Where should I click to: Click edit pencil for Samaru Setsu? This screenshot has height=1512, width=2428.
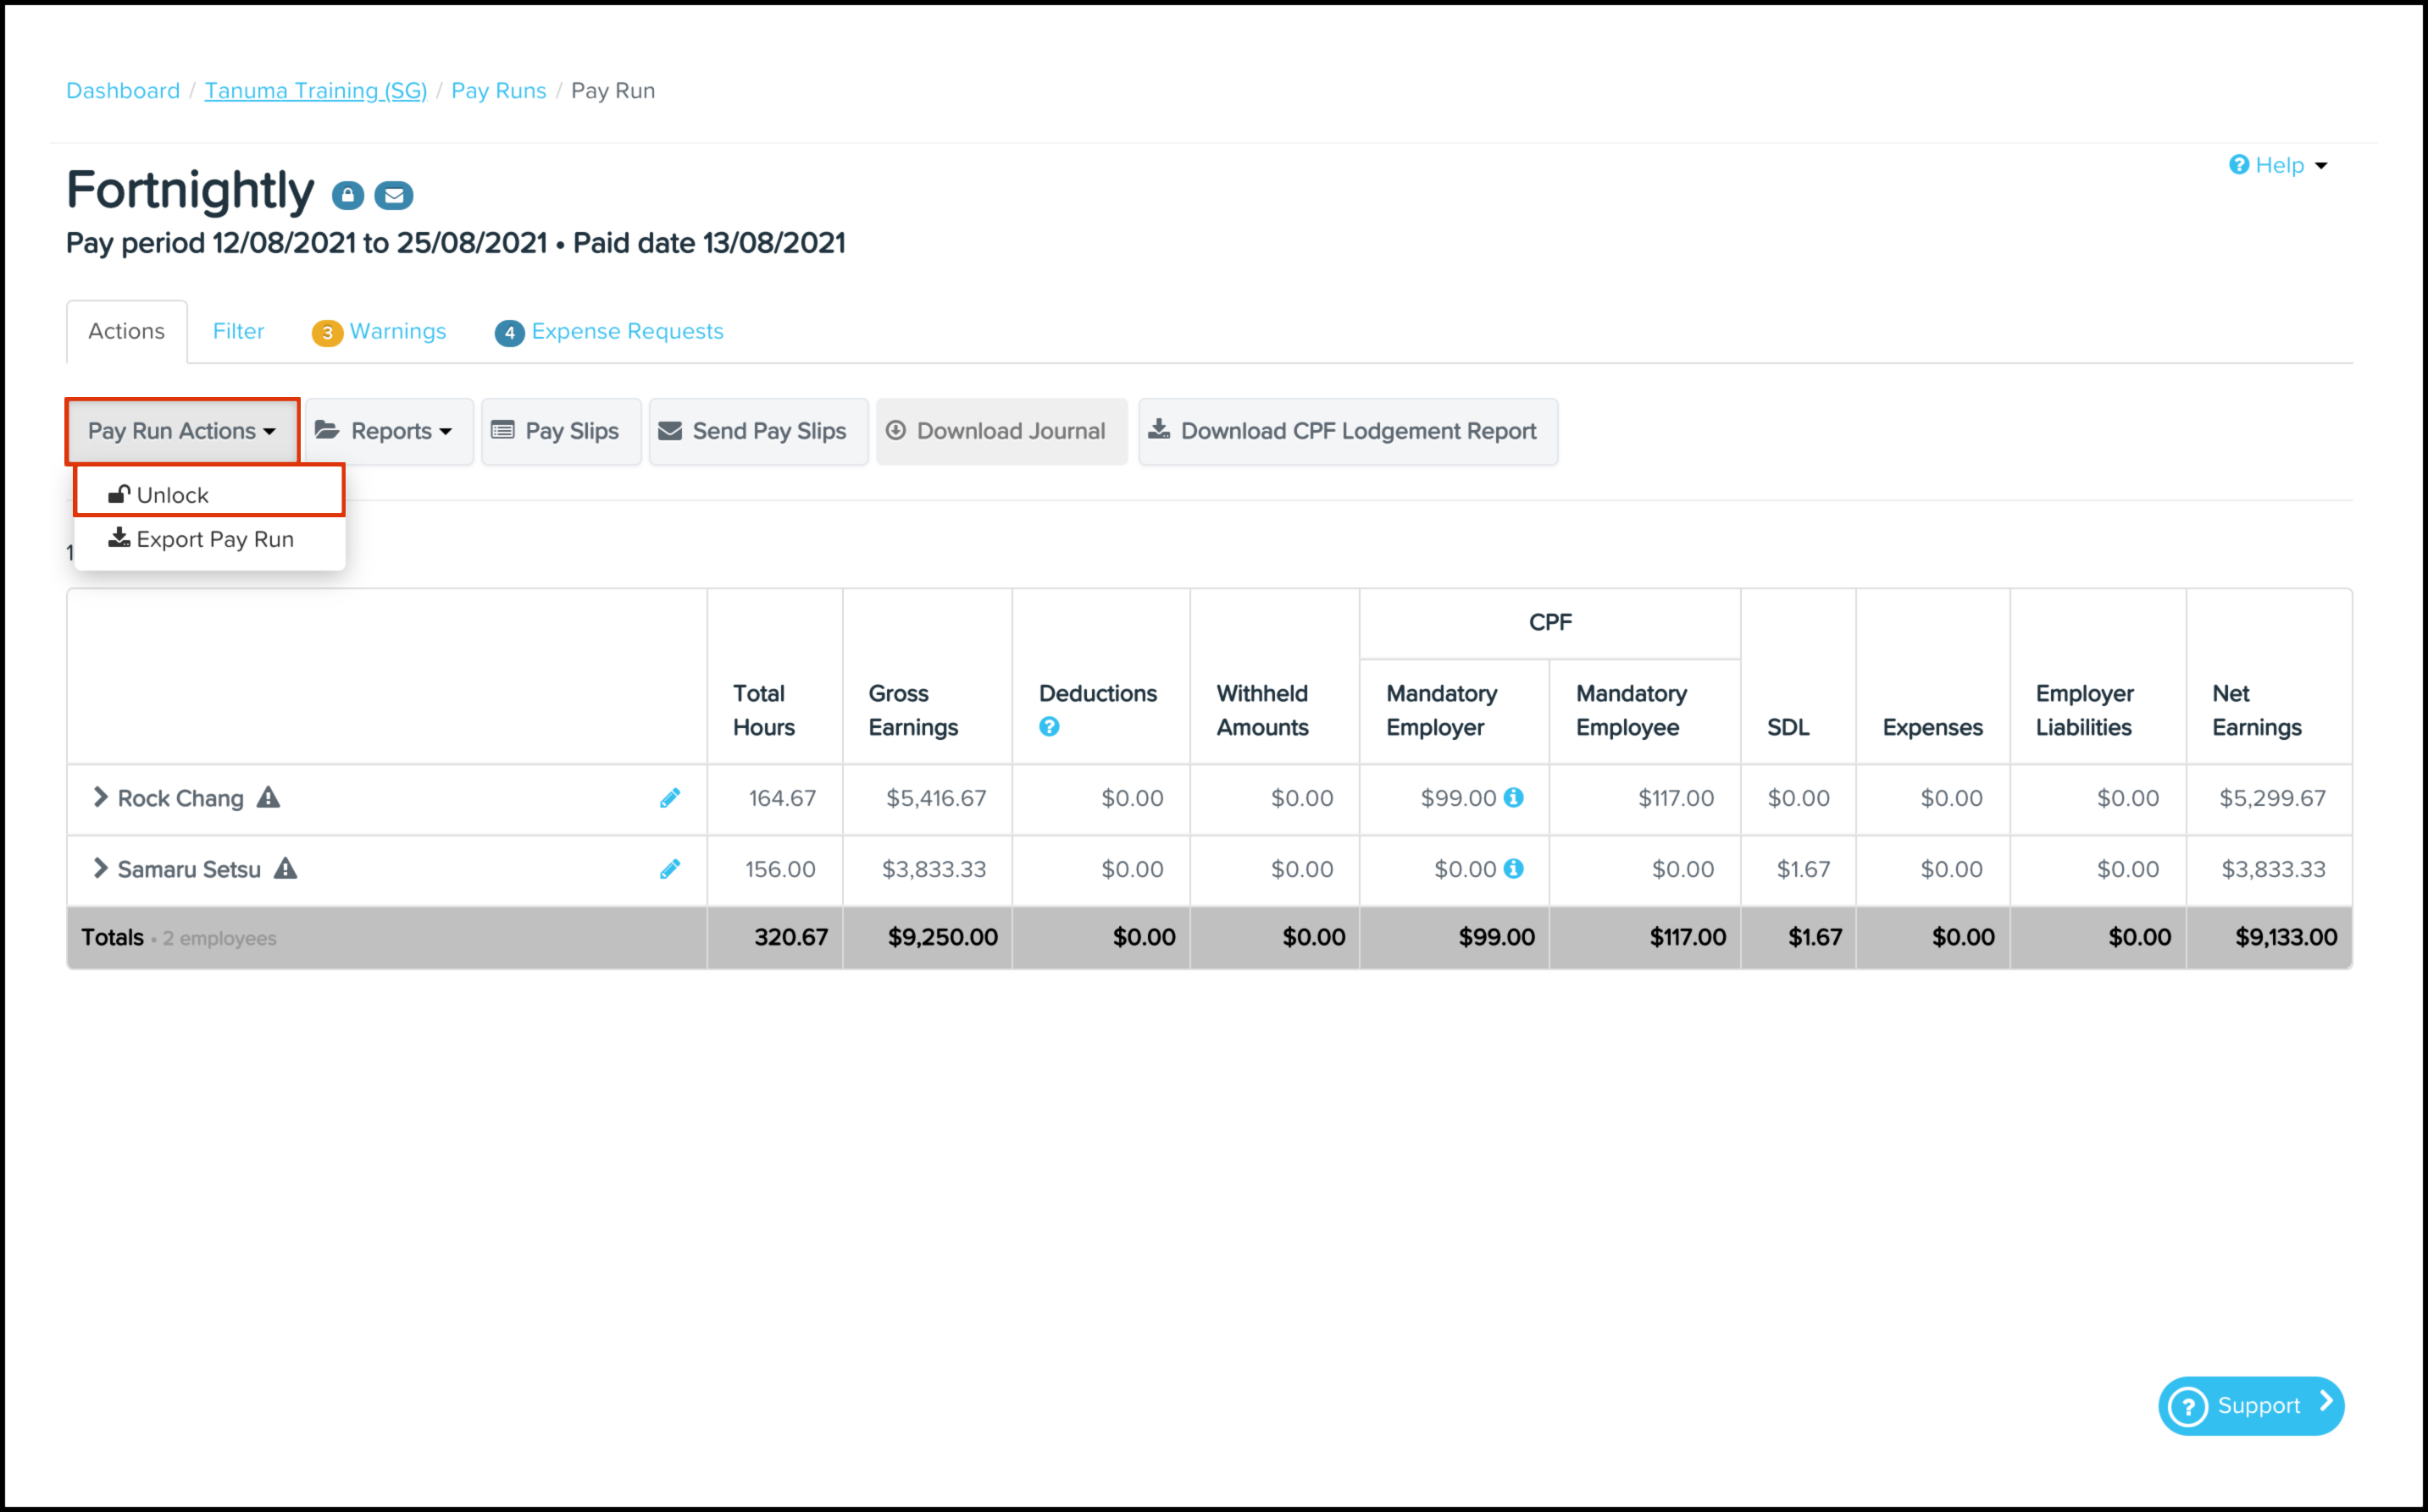pos(669,869)
